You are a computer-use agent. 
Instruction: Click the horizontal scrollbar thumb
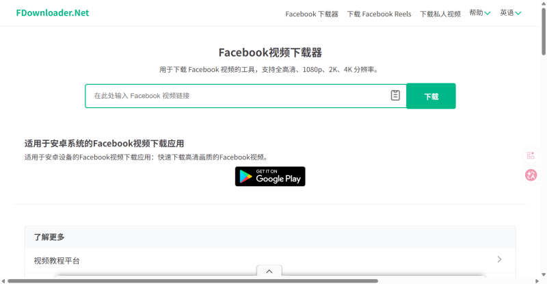pyautogui.click(x=193, y=281)
